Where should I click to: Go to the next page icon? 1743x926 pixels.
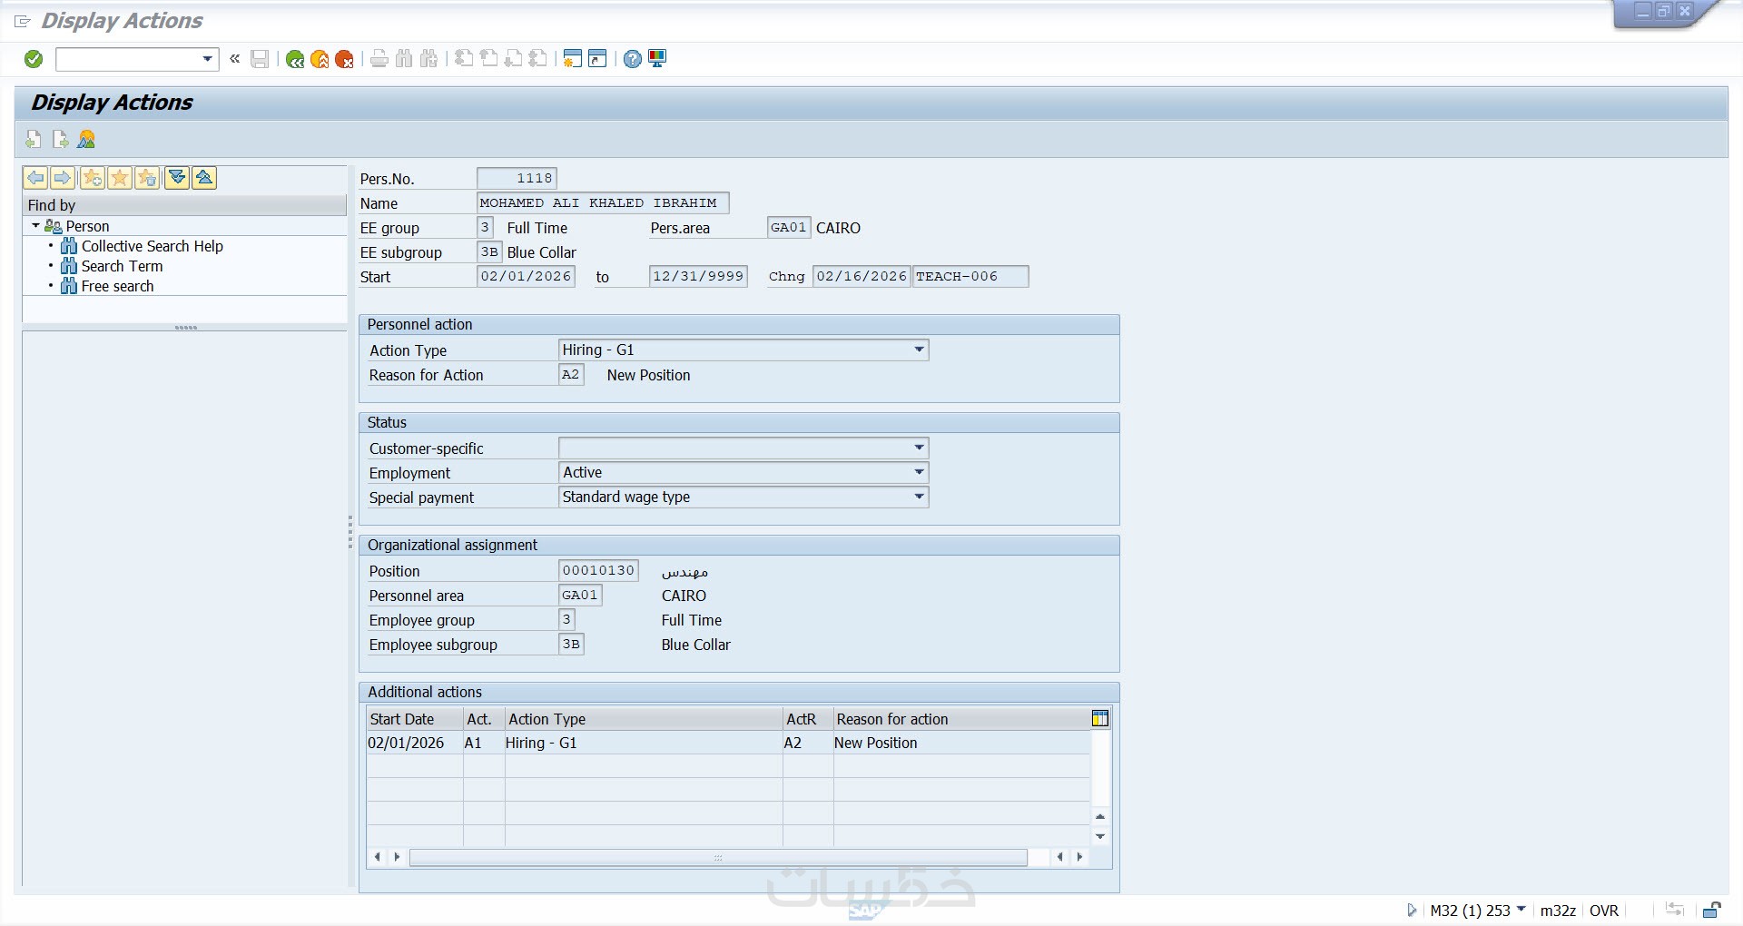point(513,59)
